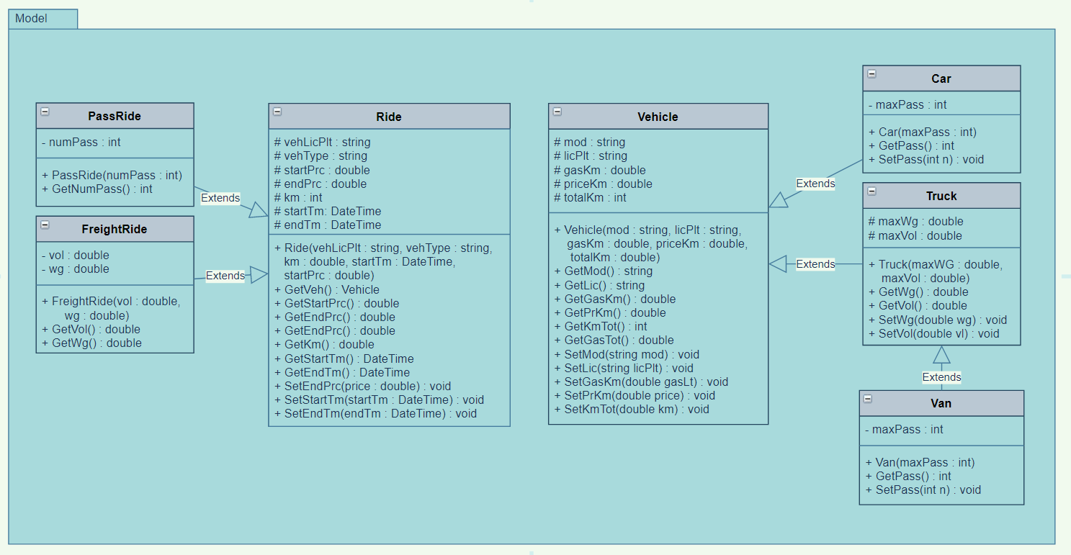Select FreightRide's '+ GetVol() : double' method

[91, 329]
